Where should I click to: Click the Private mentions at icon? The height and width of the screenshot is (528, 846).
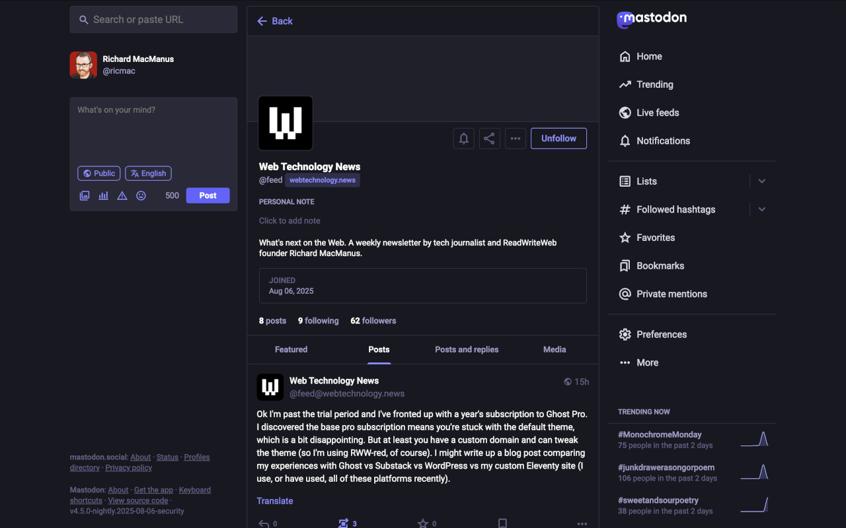click(x=625, y=294)
